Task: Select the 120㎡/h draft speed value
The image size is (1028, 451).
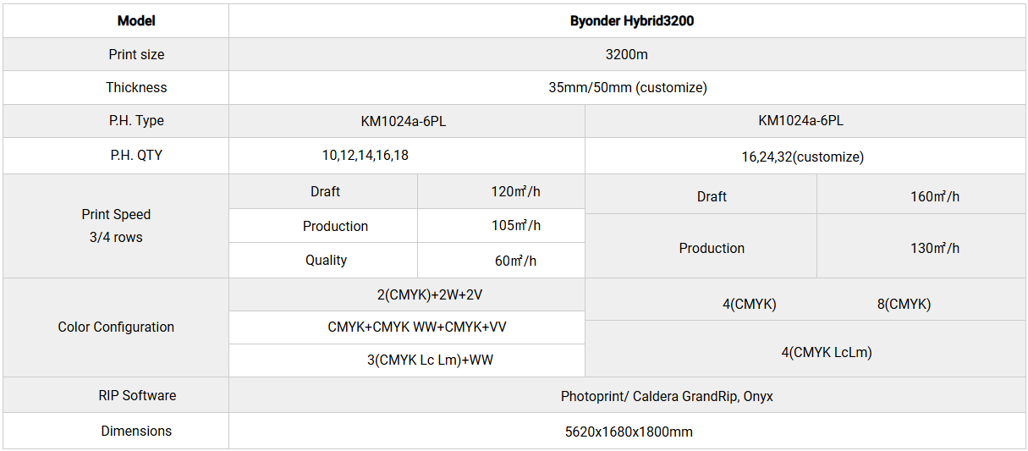Action: click(515, 191)
